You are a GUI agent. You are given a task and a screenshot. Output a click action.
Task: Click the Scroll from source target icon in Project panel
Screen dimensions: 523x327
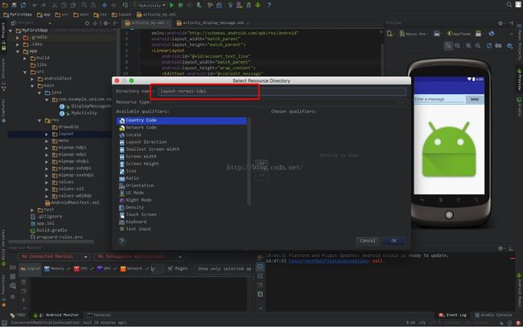[87, 23]
